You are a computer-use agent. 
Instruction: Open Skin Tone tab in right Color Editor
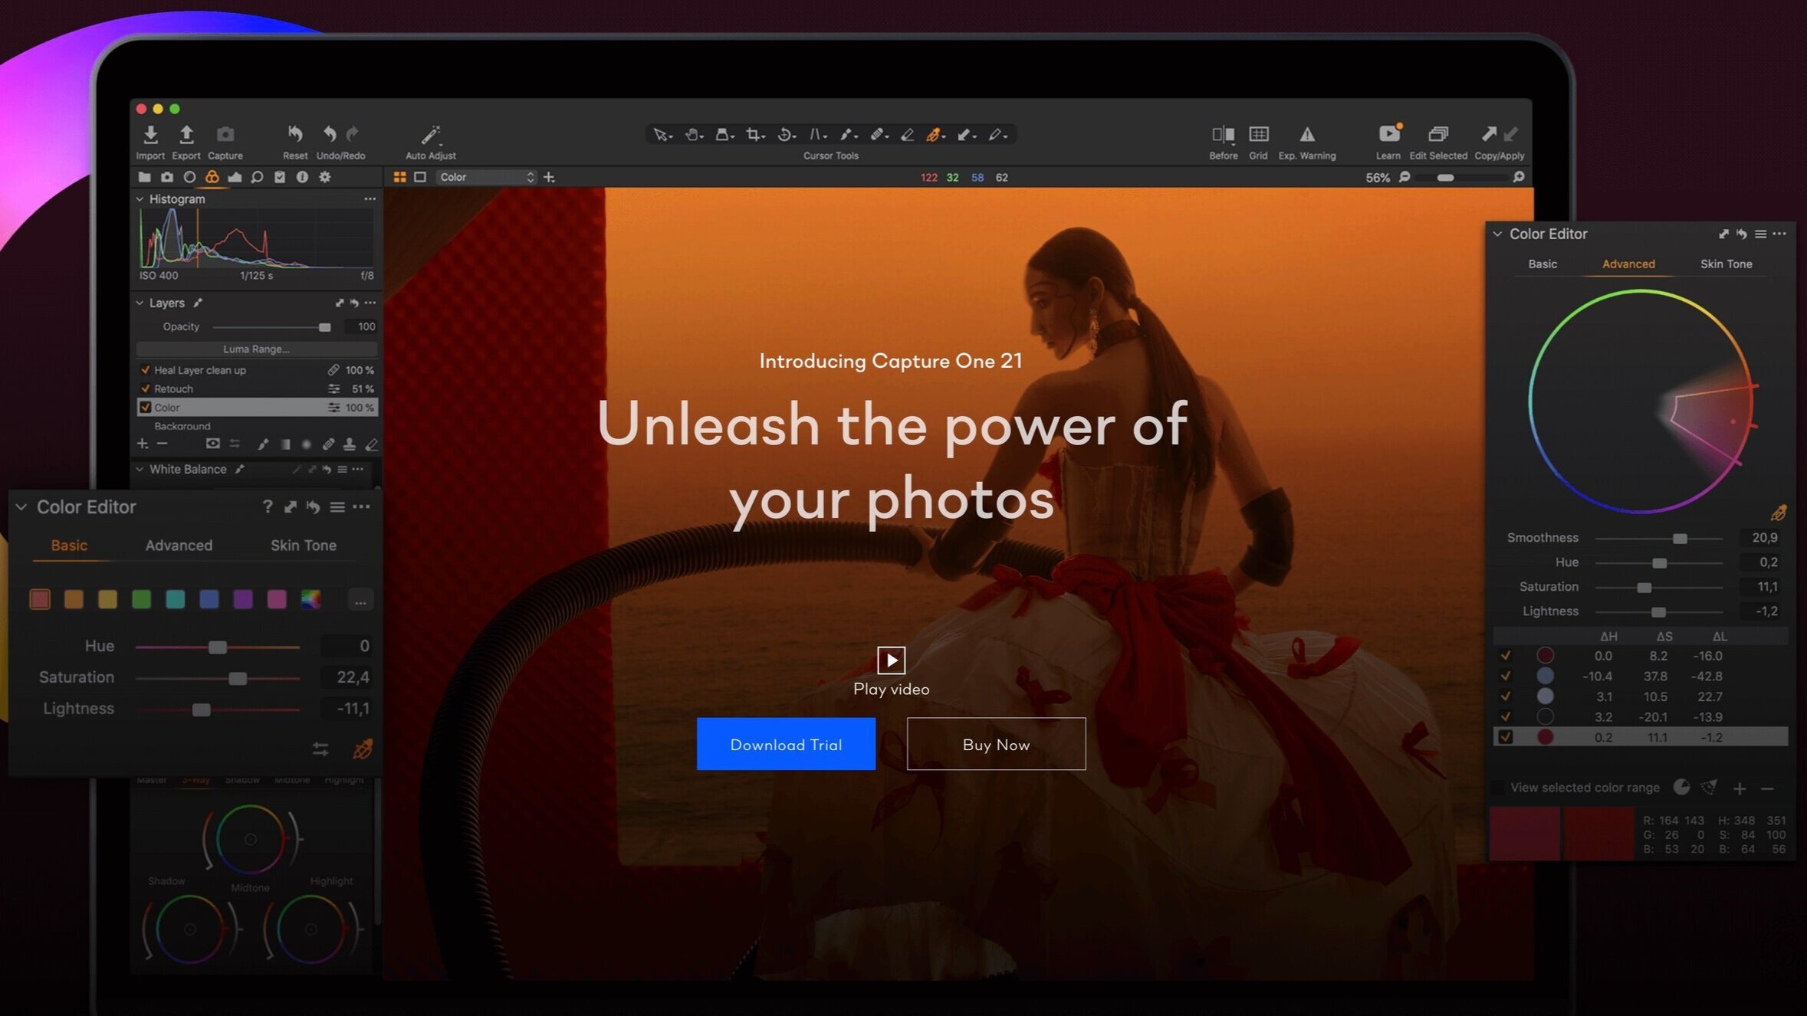point(1726,264)
